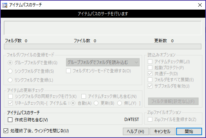
Task: Open the グループフォルダでフォルダを読み込む dropdown
Action: (103, 62)
